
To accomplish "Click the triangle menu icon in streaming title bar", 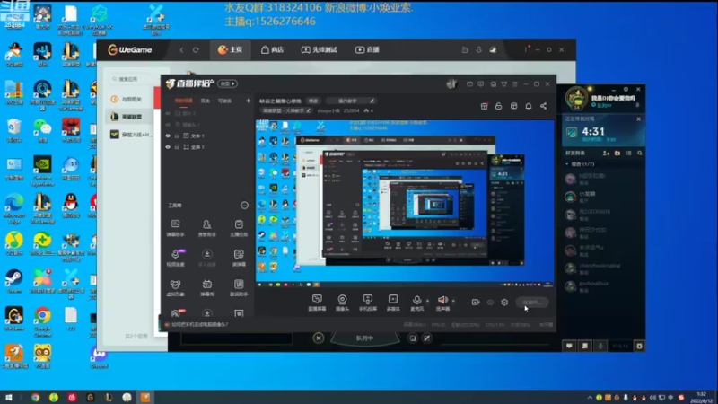I will (x=504, y=84).
